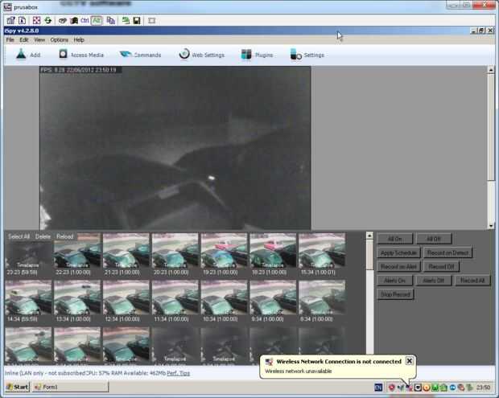This screenshot has width=499, height=398.
Task: Toggle the Ctrl key button
Action: (85, 21)
